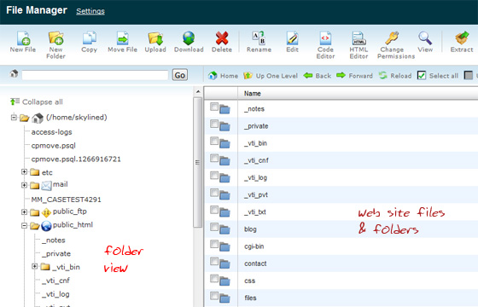Click the Collapse all icon
This screenshot has width=478, height=307.
point(15,101)
